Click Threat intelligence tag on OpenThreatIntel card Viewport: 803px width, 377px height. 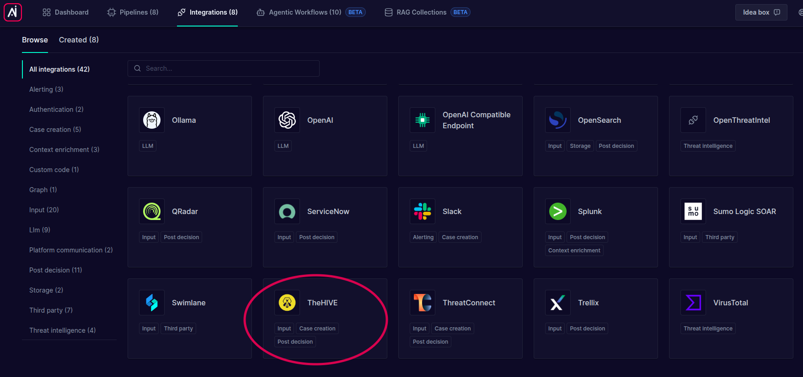click(x=708, y=146)
